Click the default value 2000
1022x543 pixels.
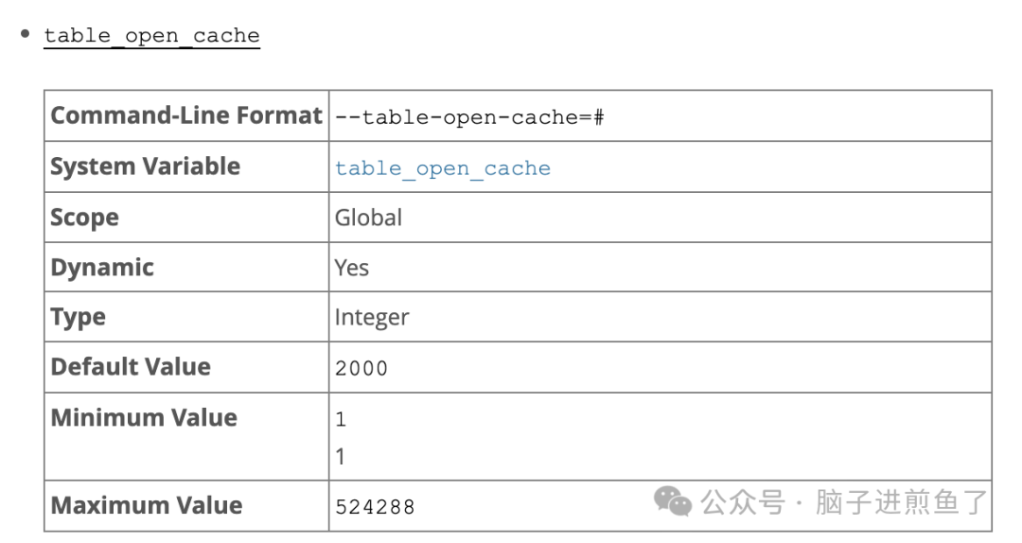[361, 368]
